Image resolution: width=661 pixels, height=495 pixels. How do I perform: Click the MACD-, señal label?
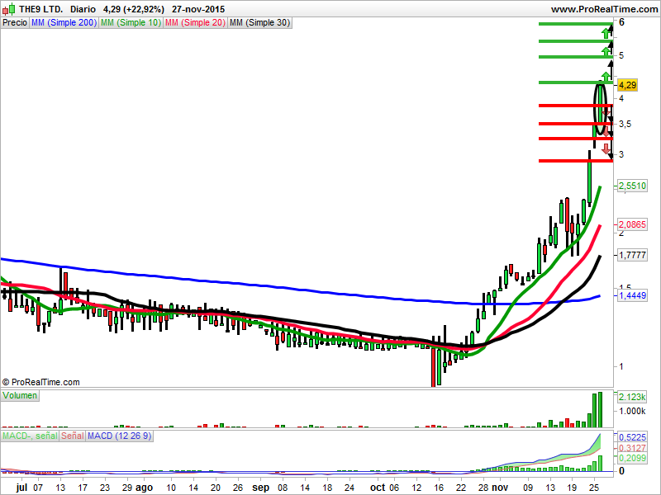coord(30,436)
